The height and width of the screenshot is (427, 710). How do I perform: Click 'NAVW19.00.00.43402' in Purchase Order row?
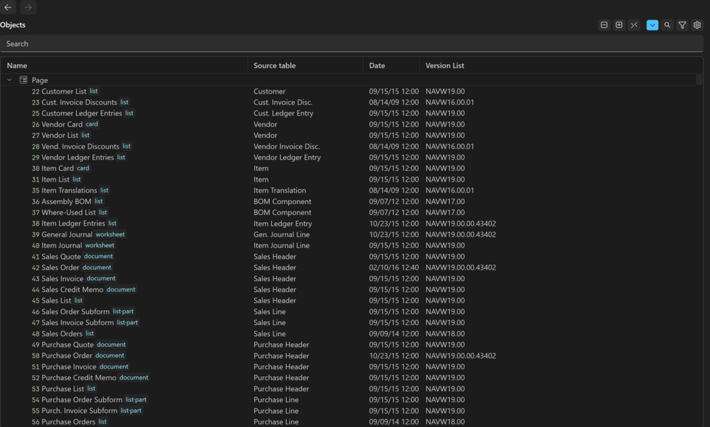click(460, 355)
